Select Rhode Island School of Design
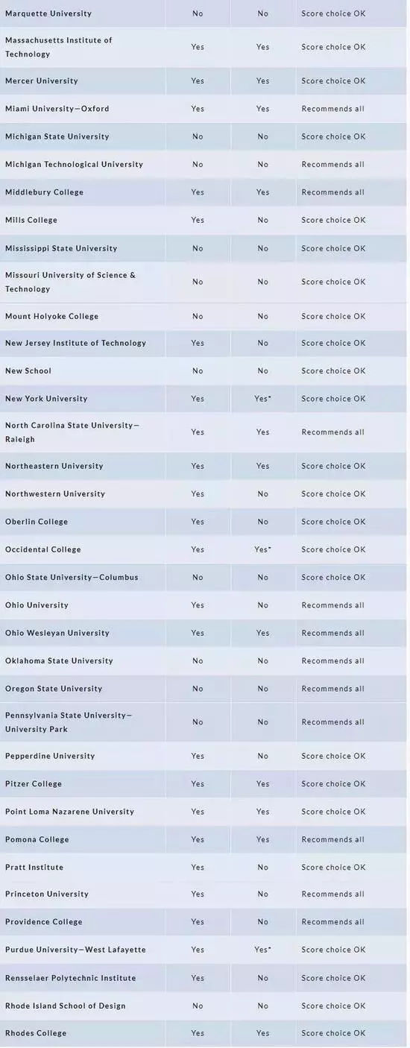Screen dimensions: 410x1048 point(66,1006)
